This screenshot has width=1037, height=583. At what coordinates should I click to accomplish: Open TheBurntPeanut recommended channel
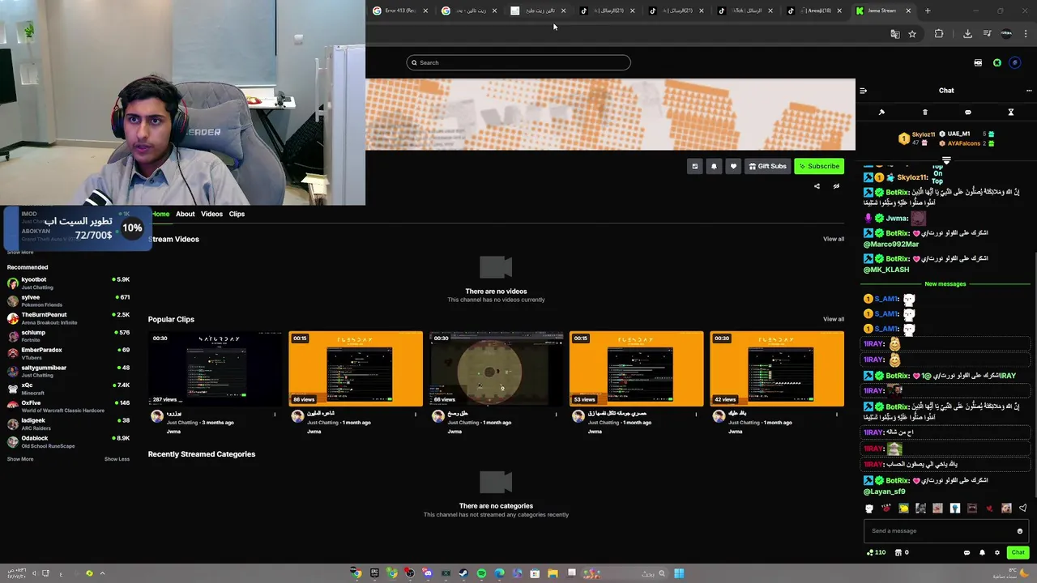[68, 318]
